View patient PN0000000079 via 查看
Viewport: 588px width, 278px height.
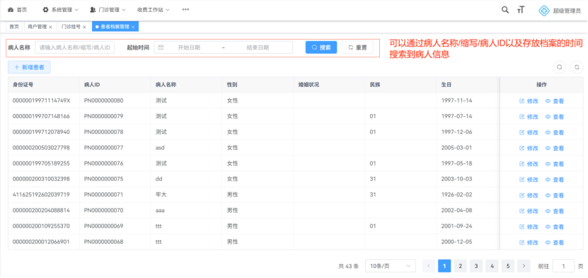pyautogui.click(x=555, y=117)
